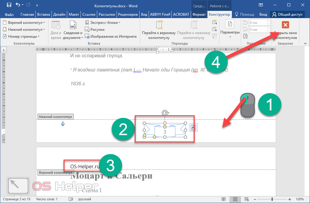Image resolution: width=310 pixels, height=203 pixels.
Task: Undo the last action
Action: click(x=18, y=5)
